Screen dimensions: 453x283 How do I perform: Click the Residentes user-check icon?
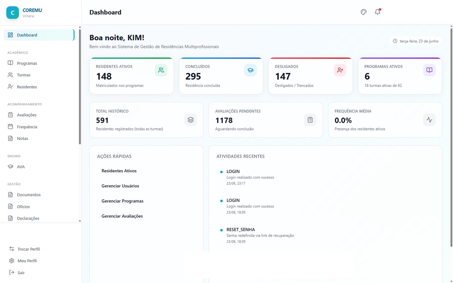click(x=10, y=87)
